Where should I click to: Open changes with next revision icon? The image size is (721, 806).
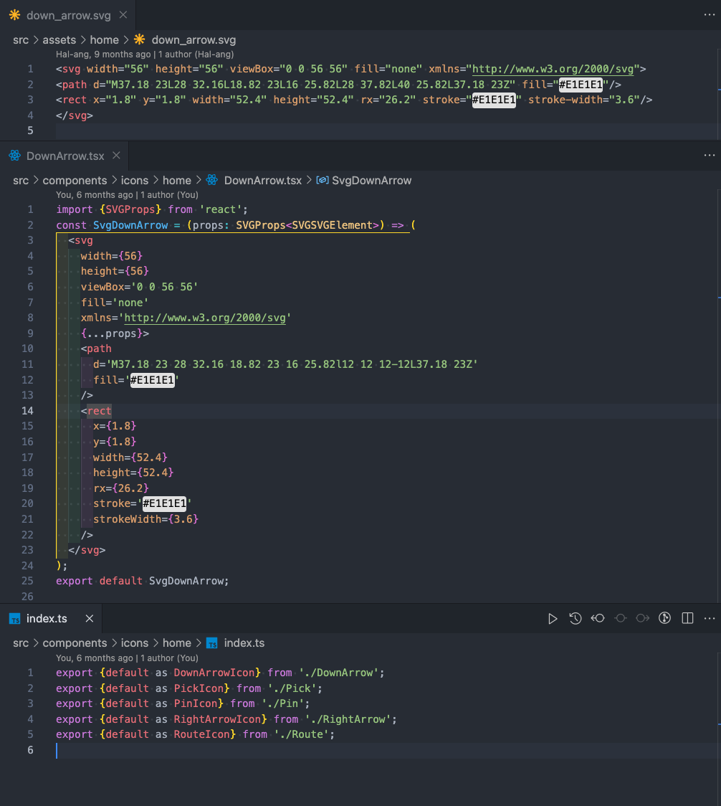coord(642,618)
